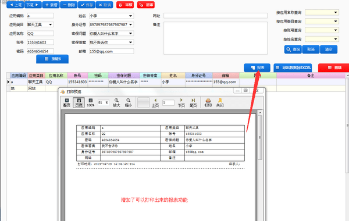This screenshot has width=349, height=221.
Task: Click the 备注 notes text area
Action: pos(215,38)
